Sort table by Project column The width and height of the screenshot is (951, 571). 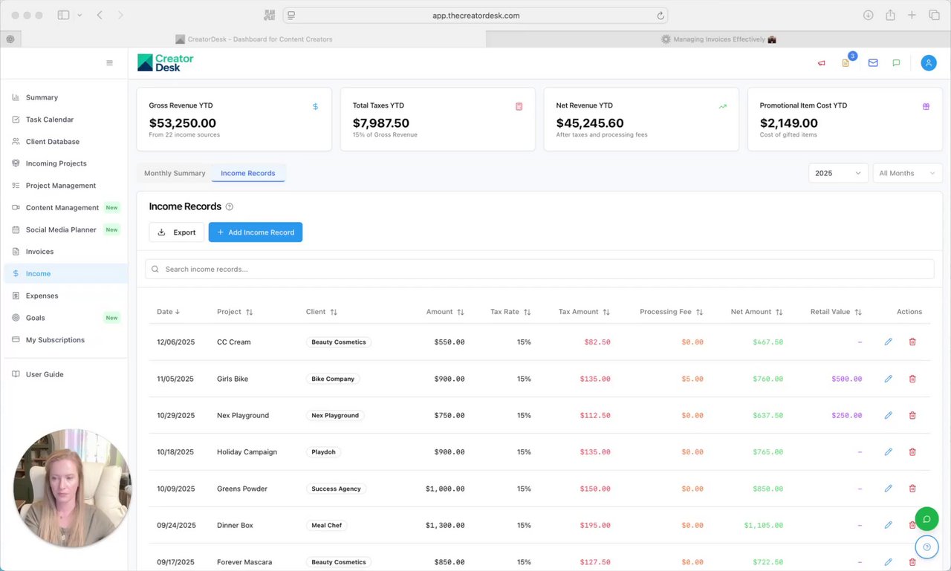(x=235, y=312)
